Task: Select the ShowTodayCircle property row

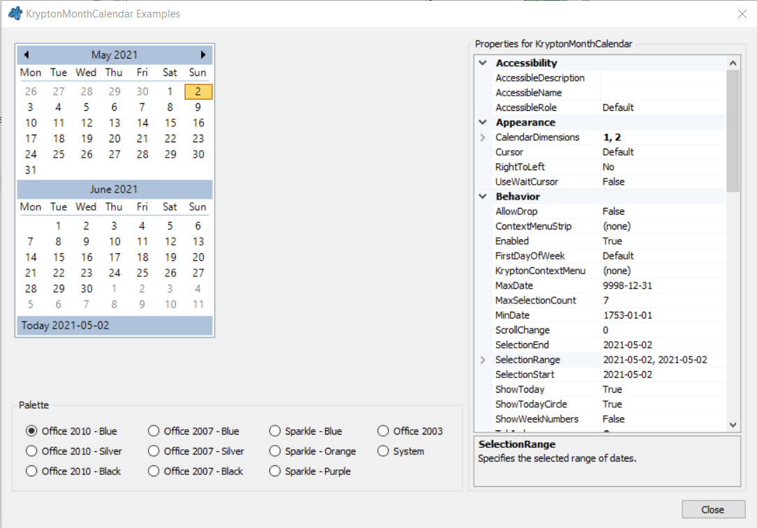Action: [610, 404]
